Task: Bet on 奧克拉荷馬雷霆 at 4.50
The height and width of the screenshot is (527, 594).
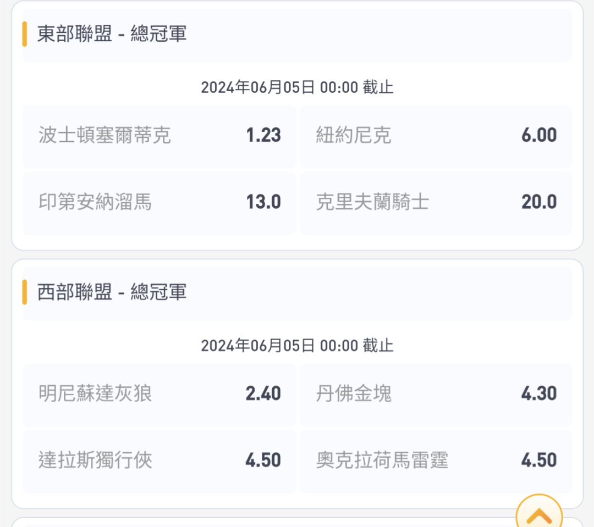Action: 436,462
